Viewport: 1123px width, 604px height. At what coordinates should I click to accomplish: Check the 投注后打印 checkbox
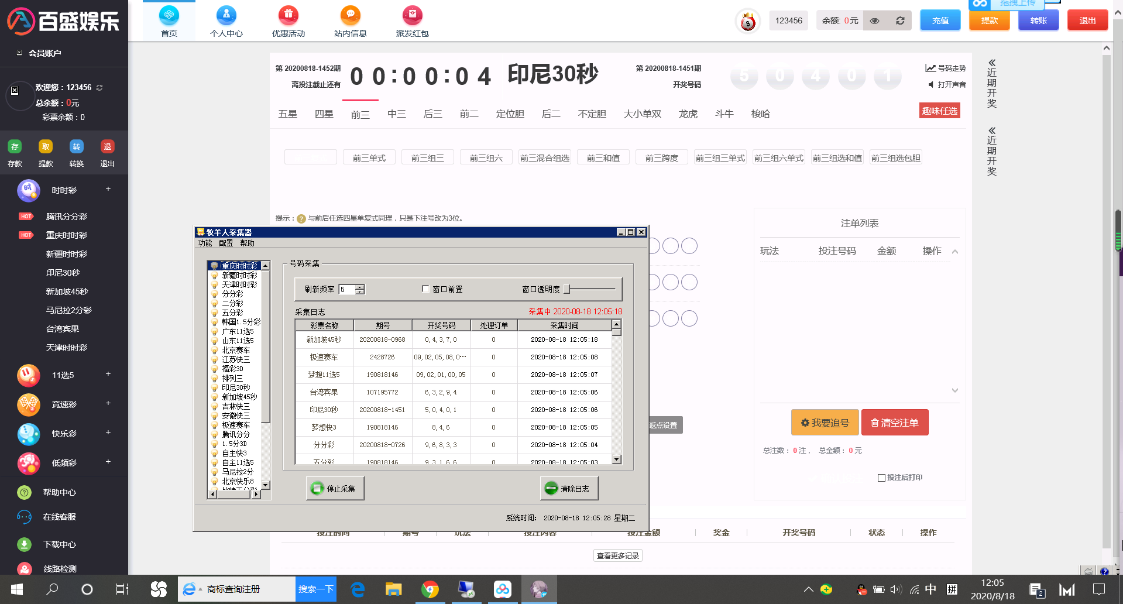tap(881, 478)
